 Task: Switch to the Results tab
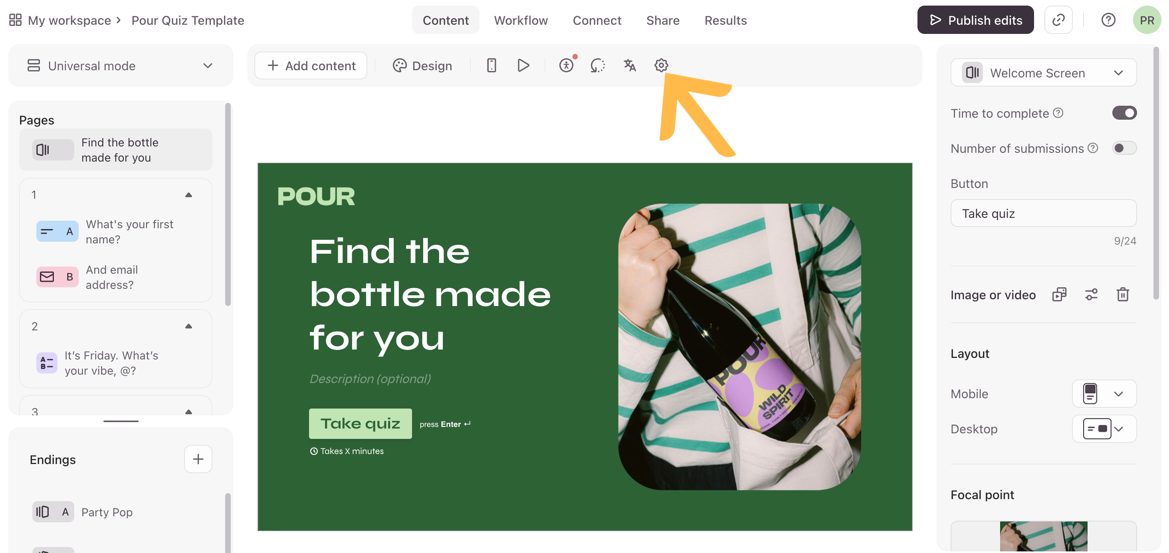coord(725,20)
